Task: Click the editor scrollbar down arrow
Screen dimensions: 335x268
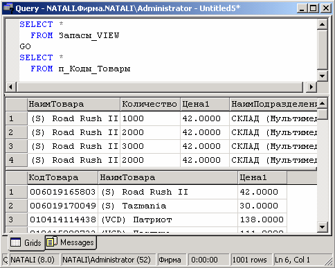Action: [323, 76]
